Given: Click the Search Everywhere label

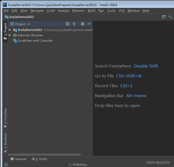Looking at the screenshot, I should coord(113,66).
